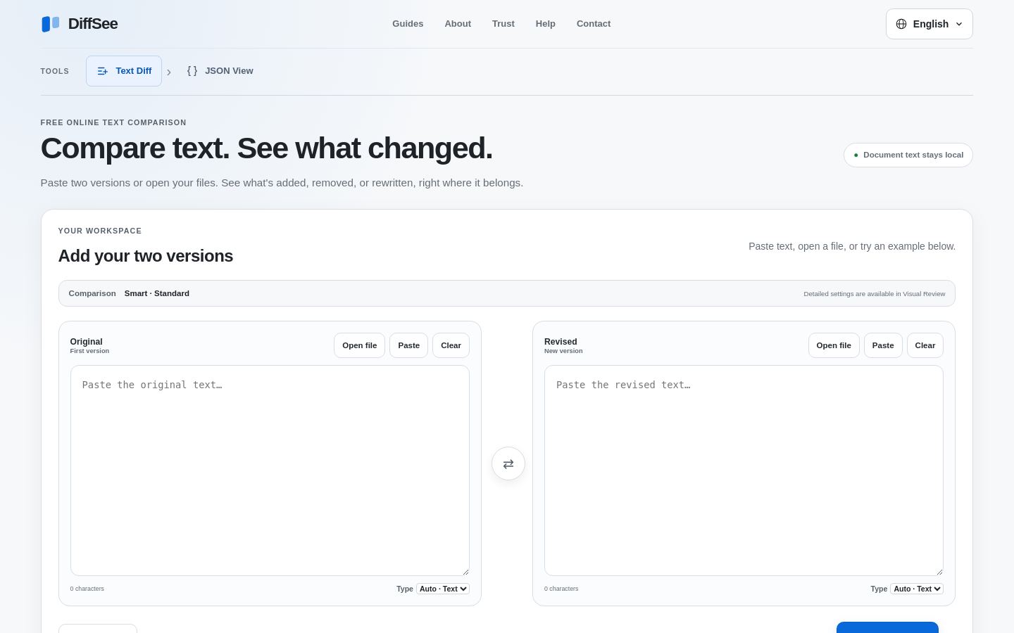Go to the About page
This screenshot has height=633, width=1014.
(x=458, y=24)
